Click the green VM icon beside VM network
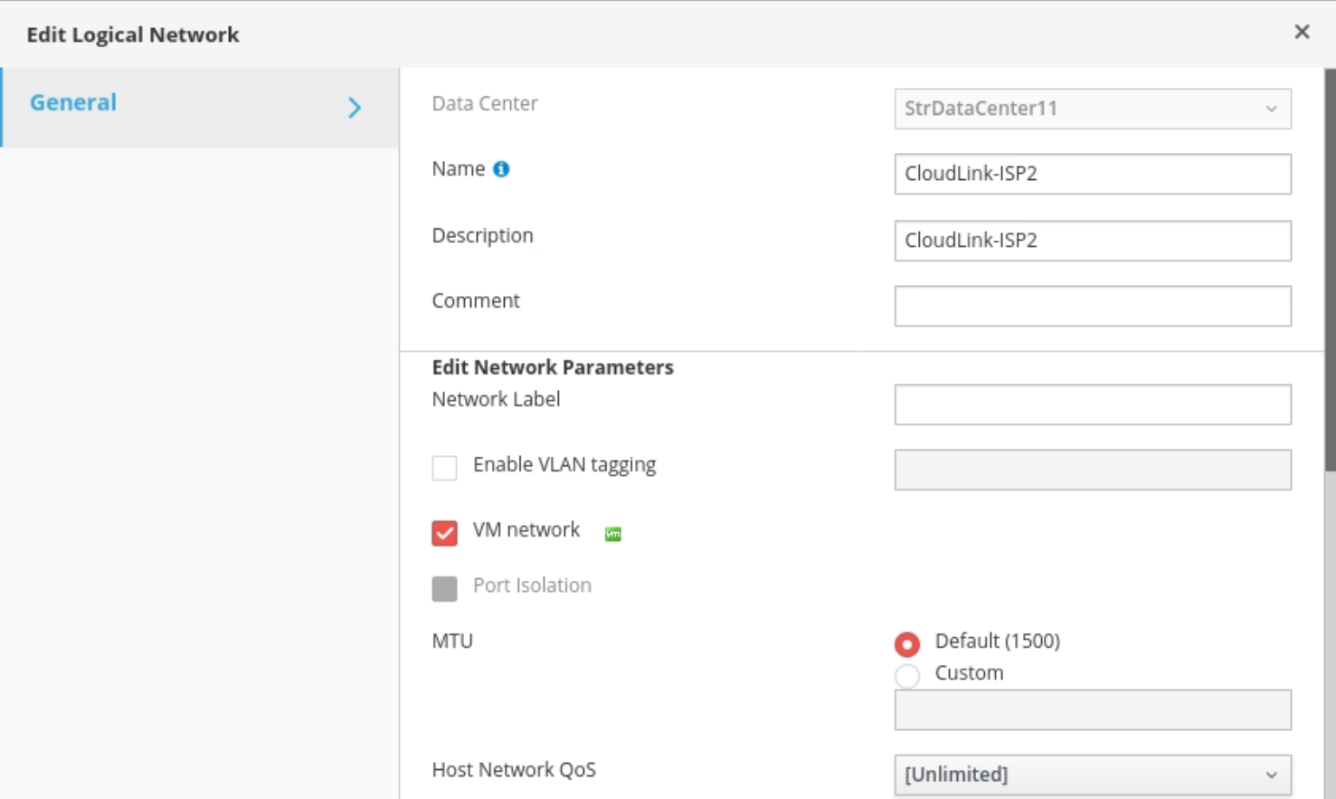1336x799 pixels. click(612, 534)
